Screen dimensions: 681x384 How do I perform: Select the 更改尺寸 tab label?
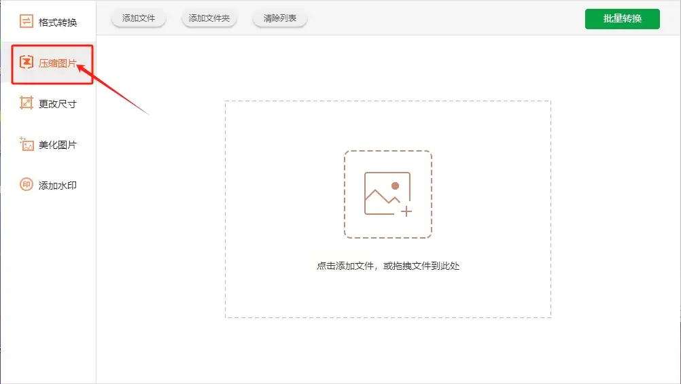(x=58, y=104)
